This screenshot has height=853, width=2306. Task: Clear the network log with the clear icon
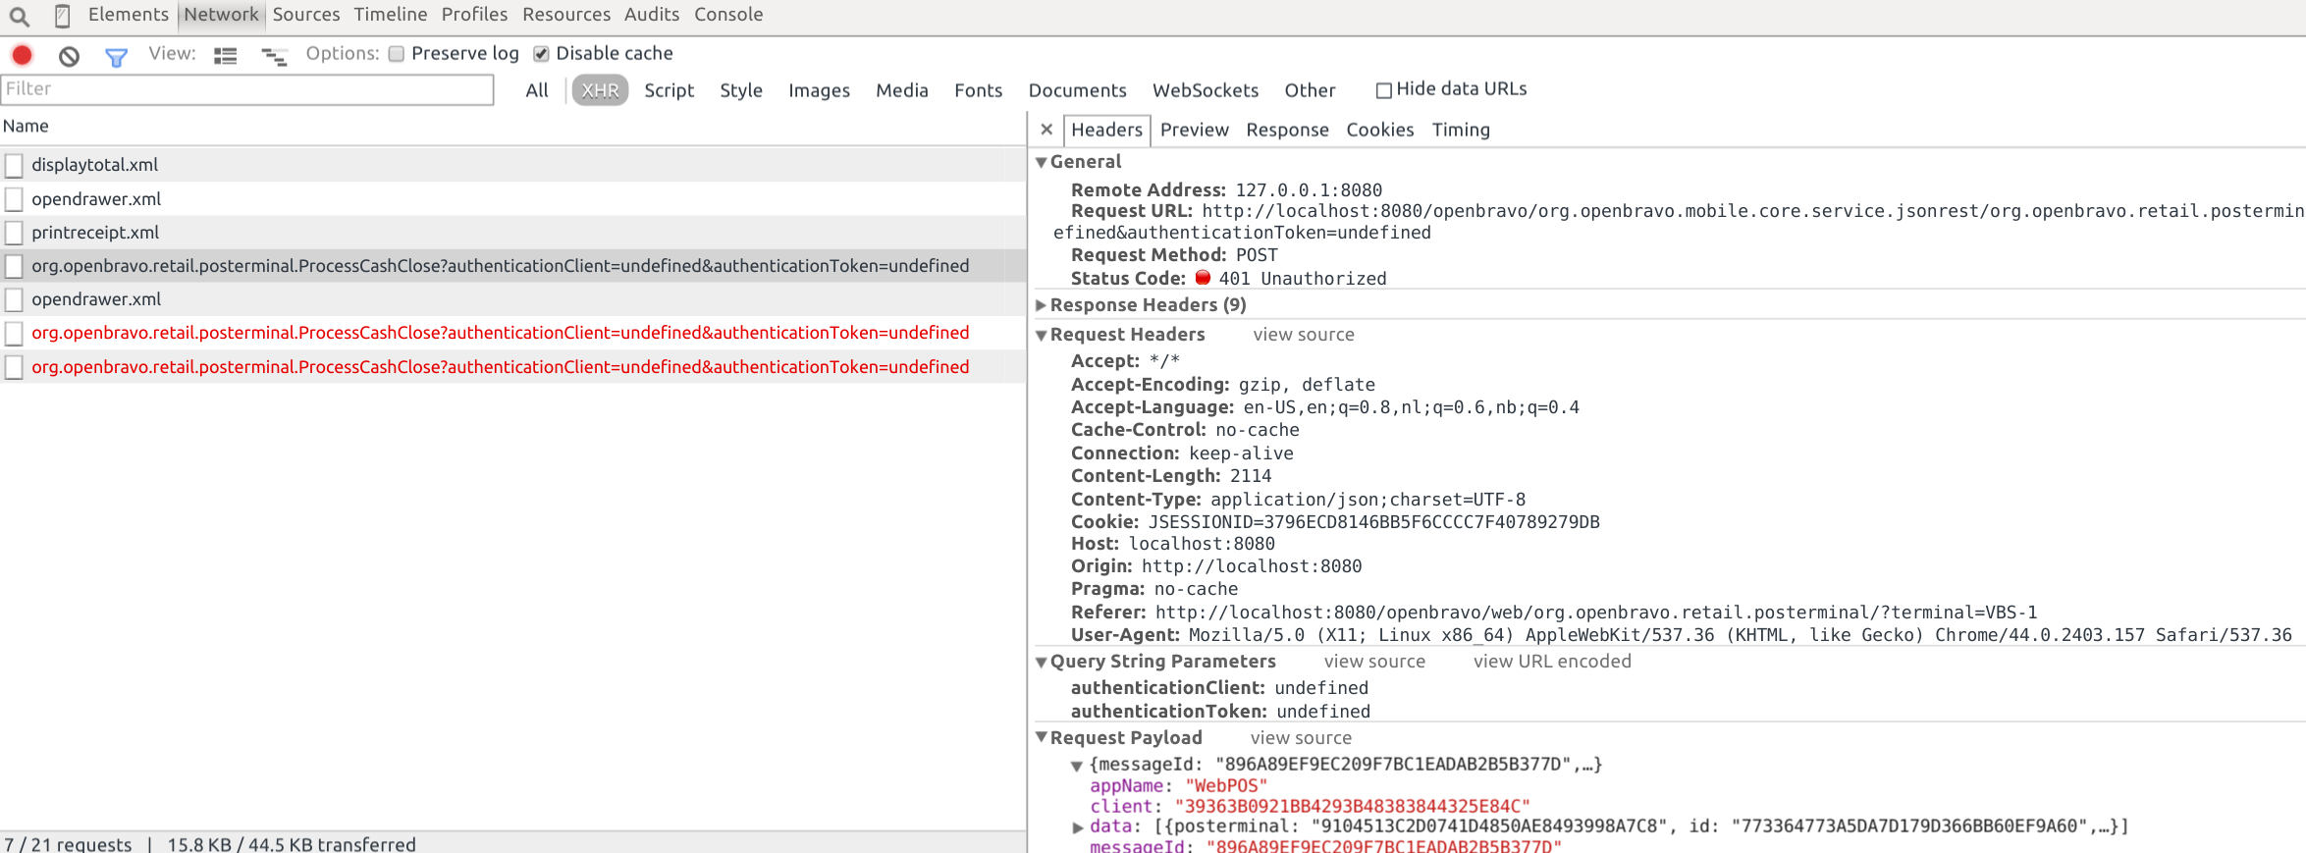pyautogui.click(x=69, y=56)
